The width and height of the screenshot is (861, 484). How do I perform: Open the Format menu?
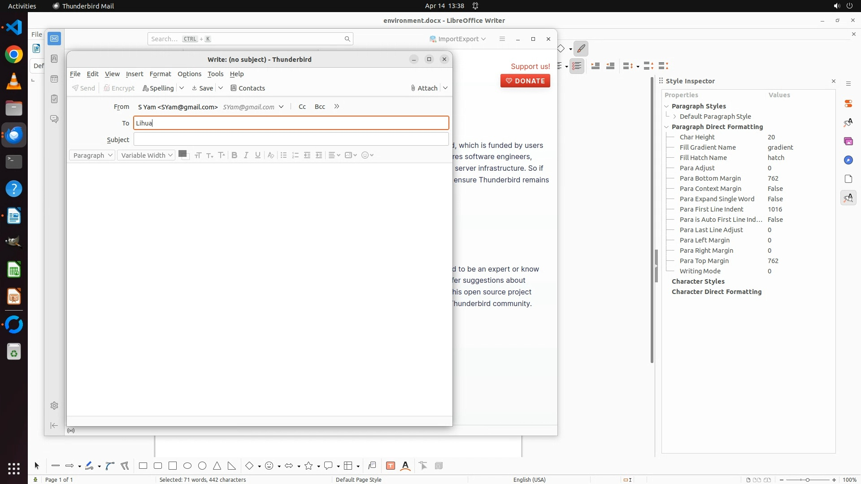(160, 74)
